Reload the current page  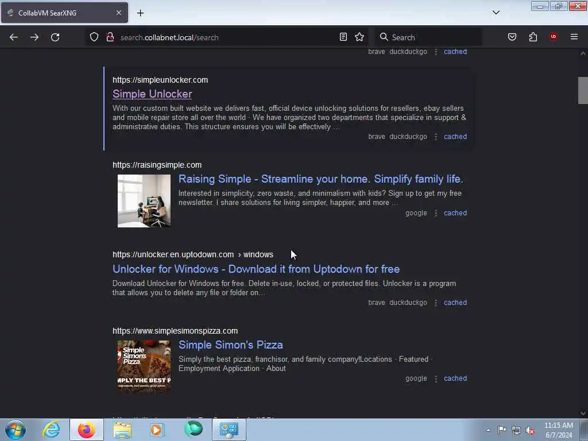55,37
